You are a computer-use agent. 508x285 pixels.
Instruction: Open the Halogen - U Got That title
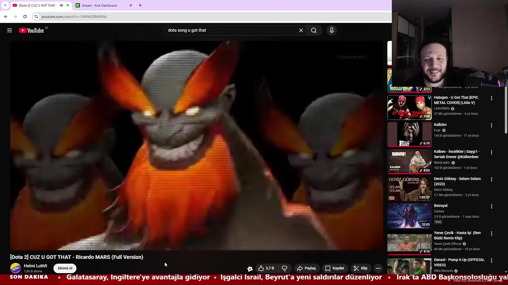[x=456, y=100]
